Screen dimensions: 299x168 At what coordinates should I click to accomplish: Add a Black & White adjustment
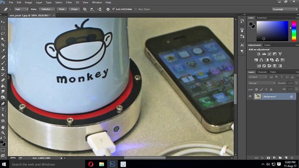[267, 60]
